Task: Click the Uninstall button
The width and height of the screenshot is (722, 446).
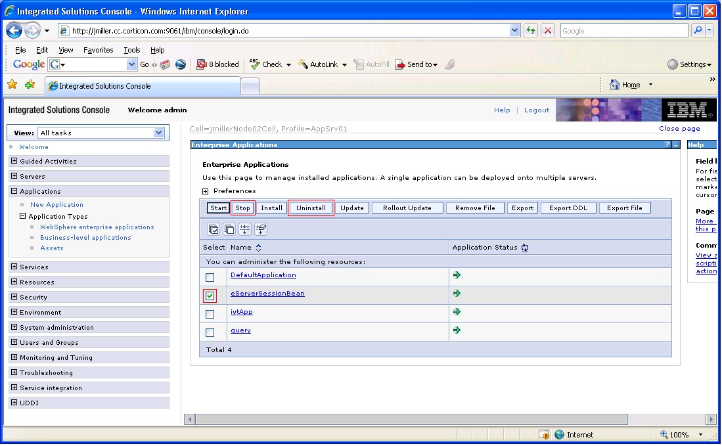Action: [x=311, y=208]
